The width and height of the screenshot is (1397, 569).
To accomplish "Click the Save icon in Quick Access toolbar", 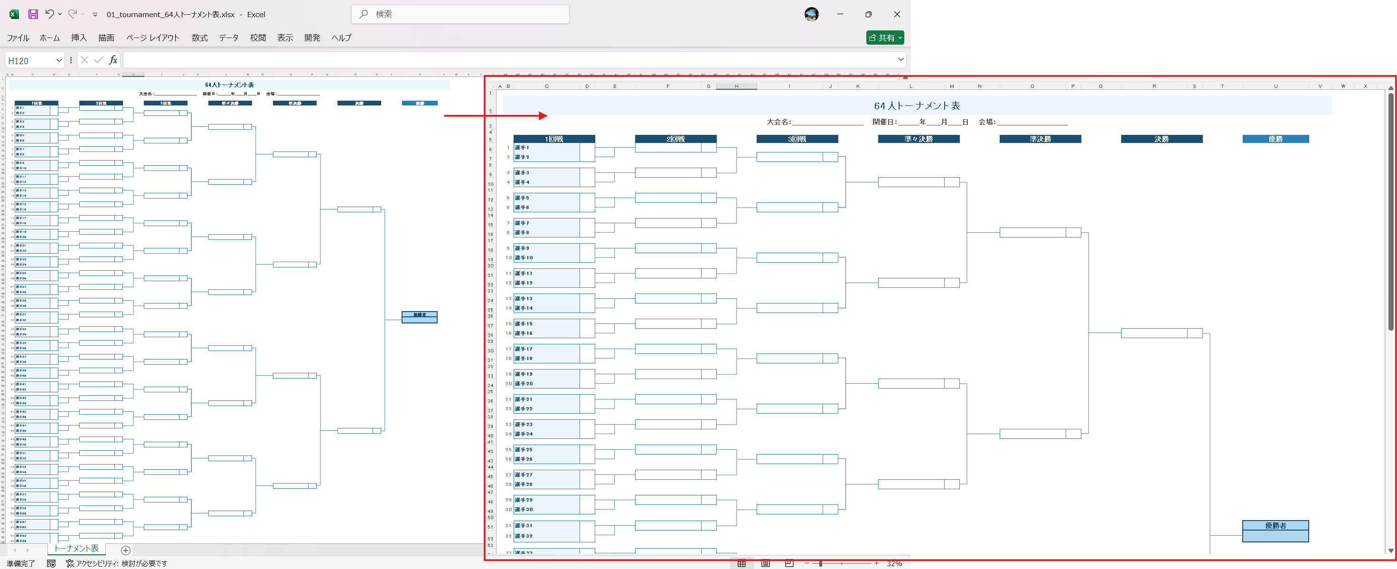I will (x=33, y=14).
